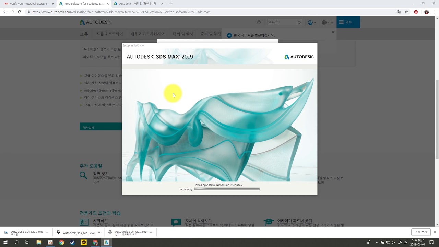Open the taskbar clock showing 오후 8:27
This screenshot has width=439, height=247.
point(417,242)
